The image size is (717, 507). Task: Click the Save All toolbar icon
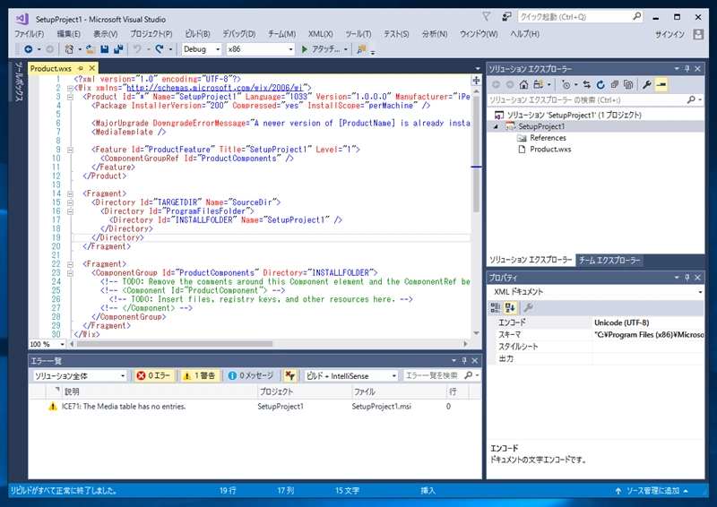pos(118,49)
